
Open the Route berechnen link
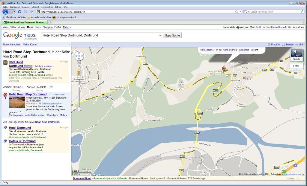click(x=12, y=45)
